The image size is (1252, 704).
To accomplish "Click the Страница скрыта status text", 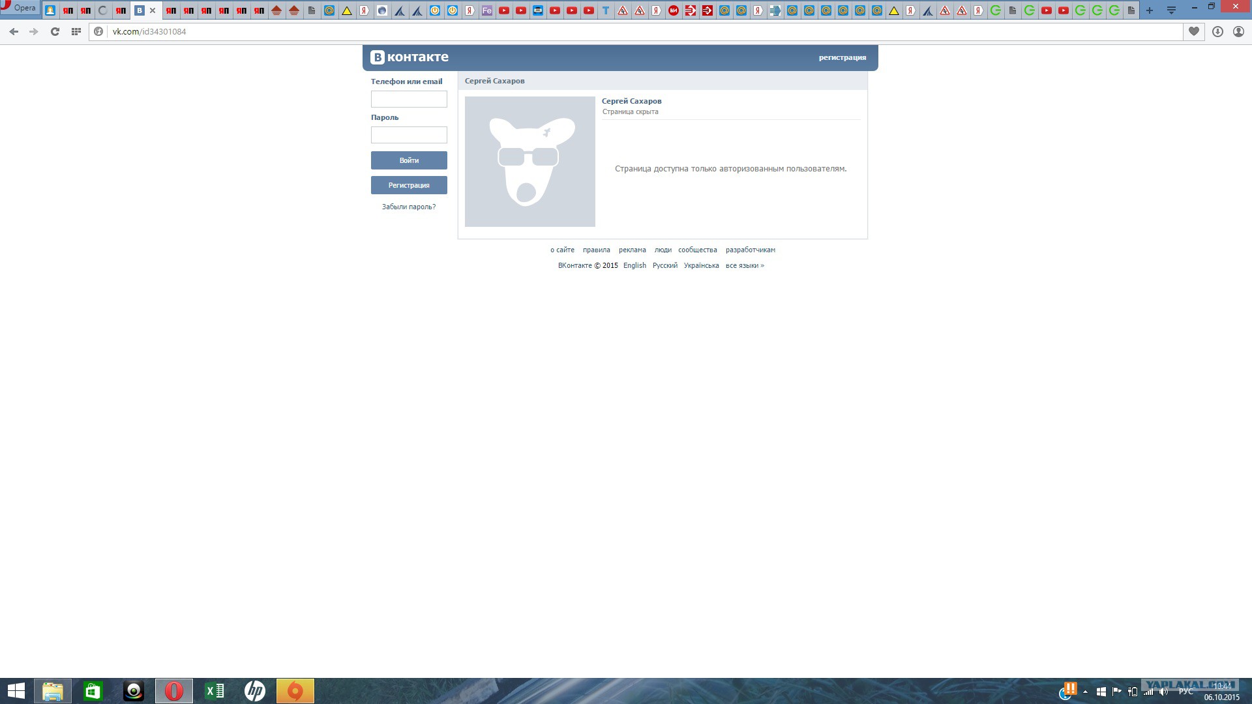I will (x=631, y=111).
